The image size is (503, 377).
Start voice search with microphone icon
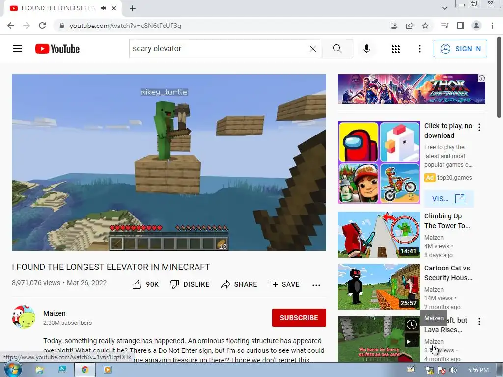pyautogui.click(x=366, y=49)
